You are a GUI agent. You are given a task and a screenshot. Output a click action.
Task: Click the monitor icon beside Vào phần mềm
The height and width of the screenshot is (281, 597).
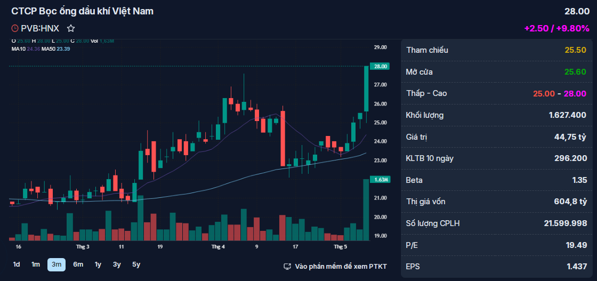click(288, 266)
